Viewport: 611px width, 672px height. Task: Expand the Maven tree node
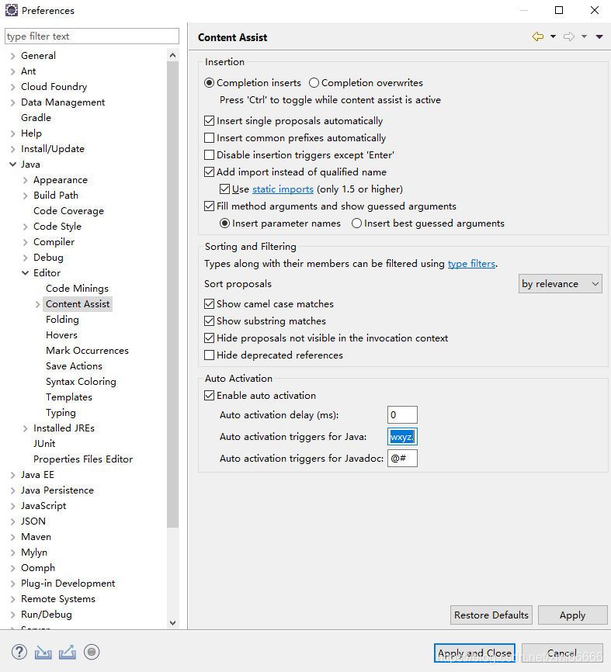point(13,536)
